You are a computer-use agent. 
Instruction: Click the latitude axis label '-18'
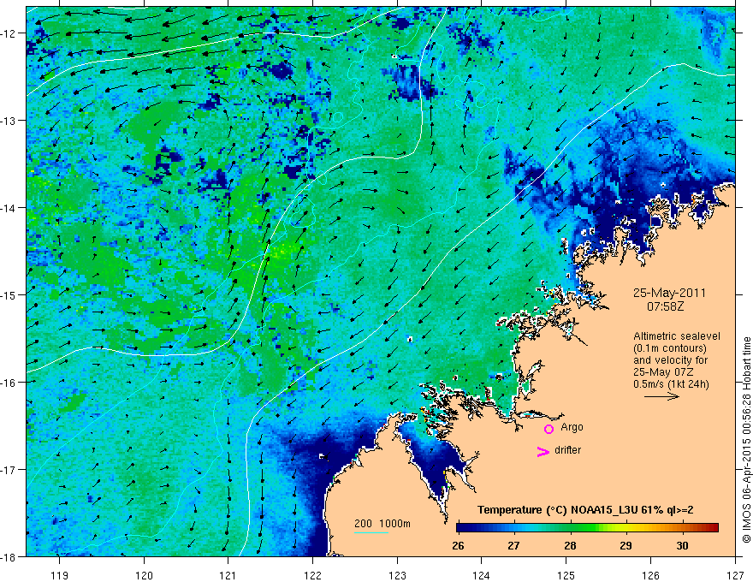[x=9, y=556]
